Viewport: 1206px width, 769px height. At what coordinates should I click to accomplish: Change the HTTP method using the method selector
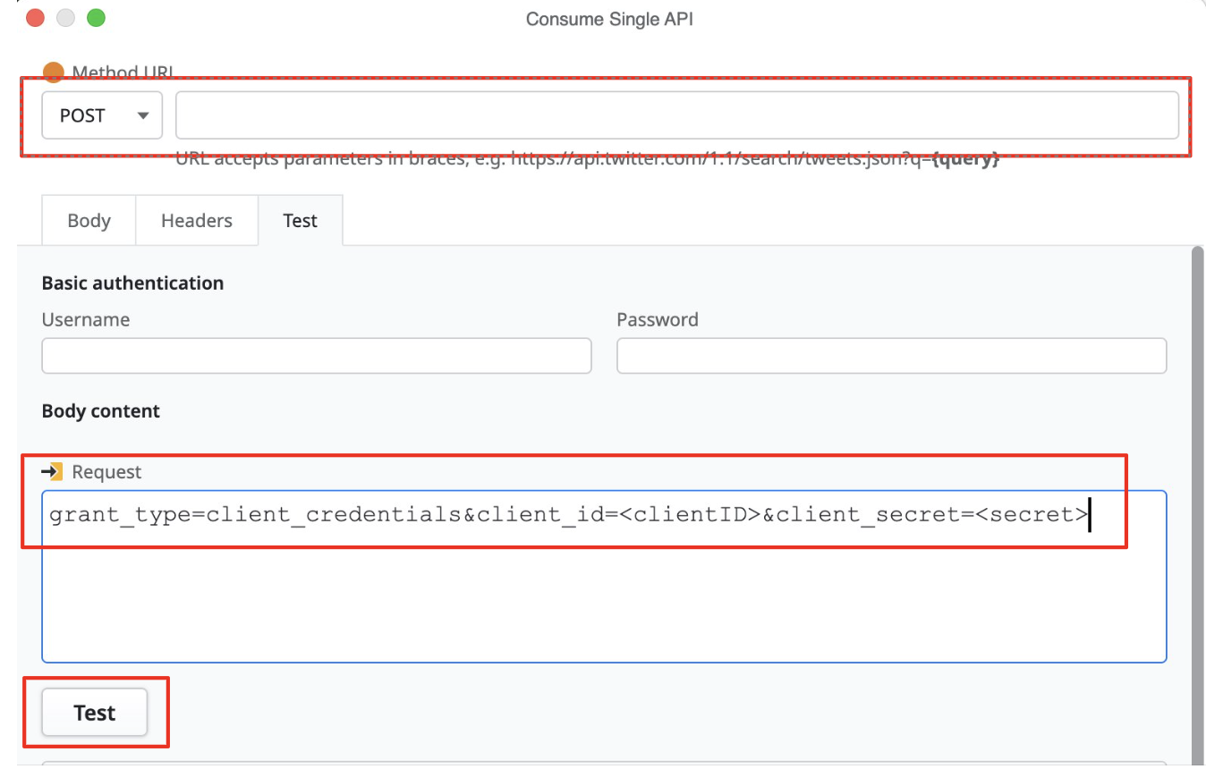(101, 114)
